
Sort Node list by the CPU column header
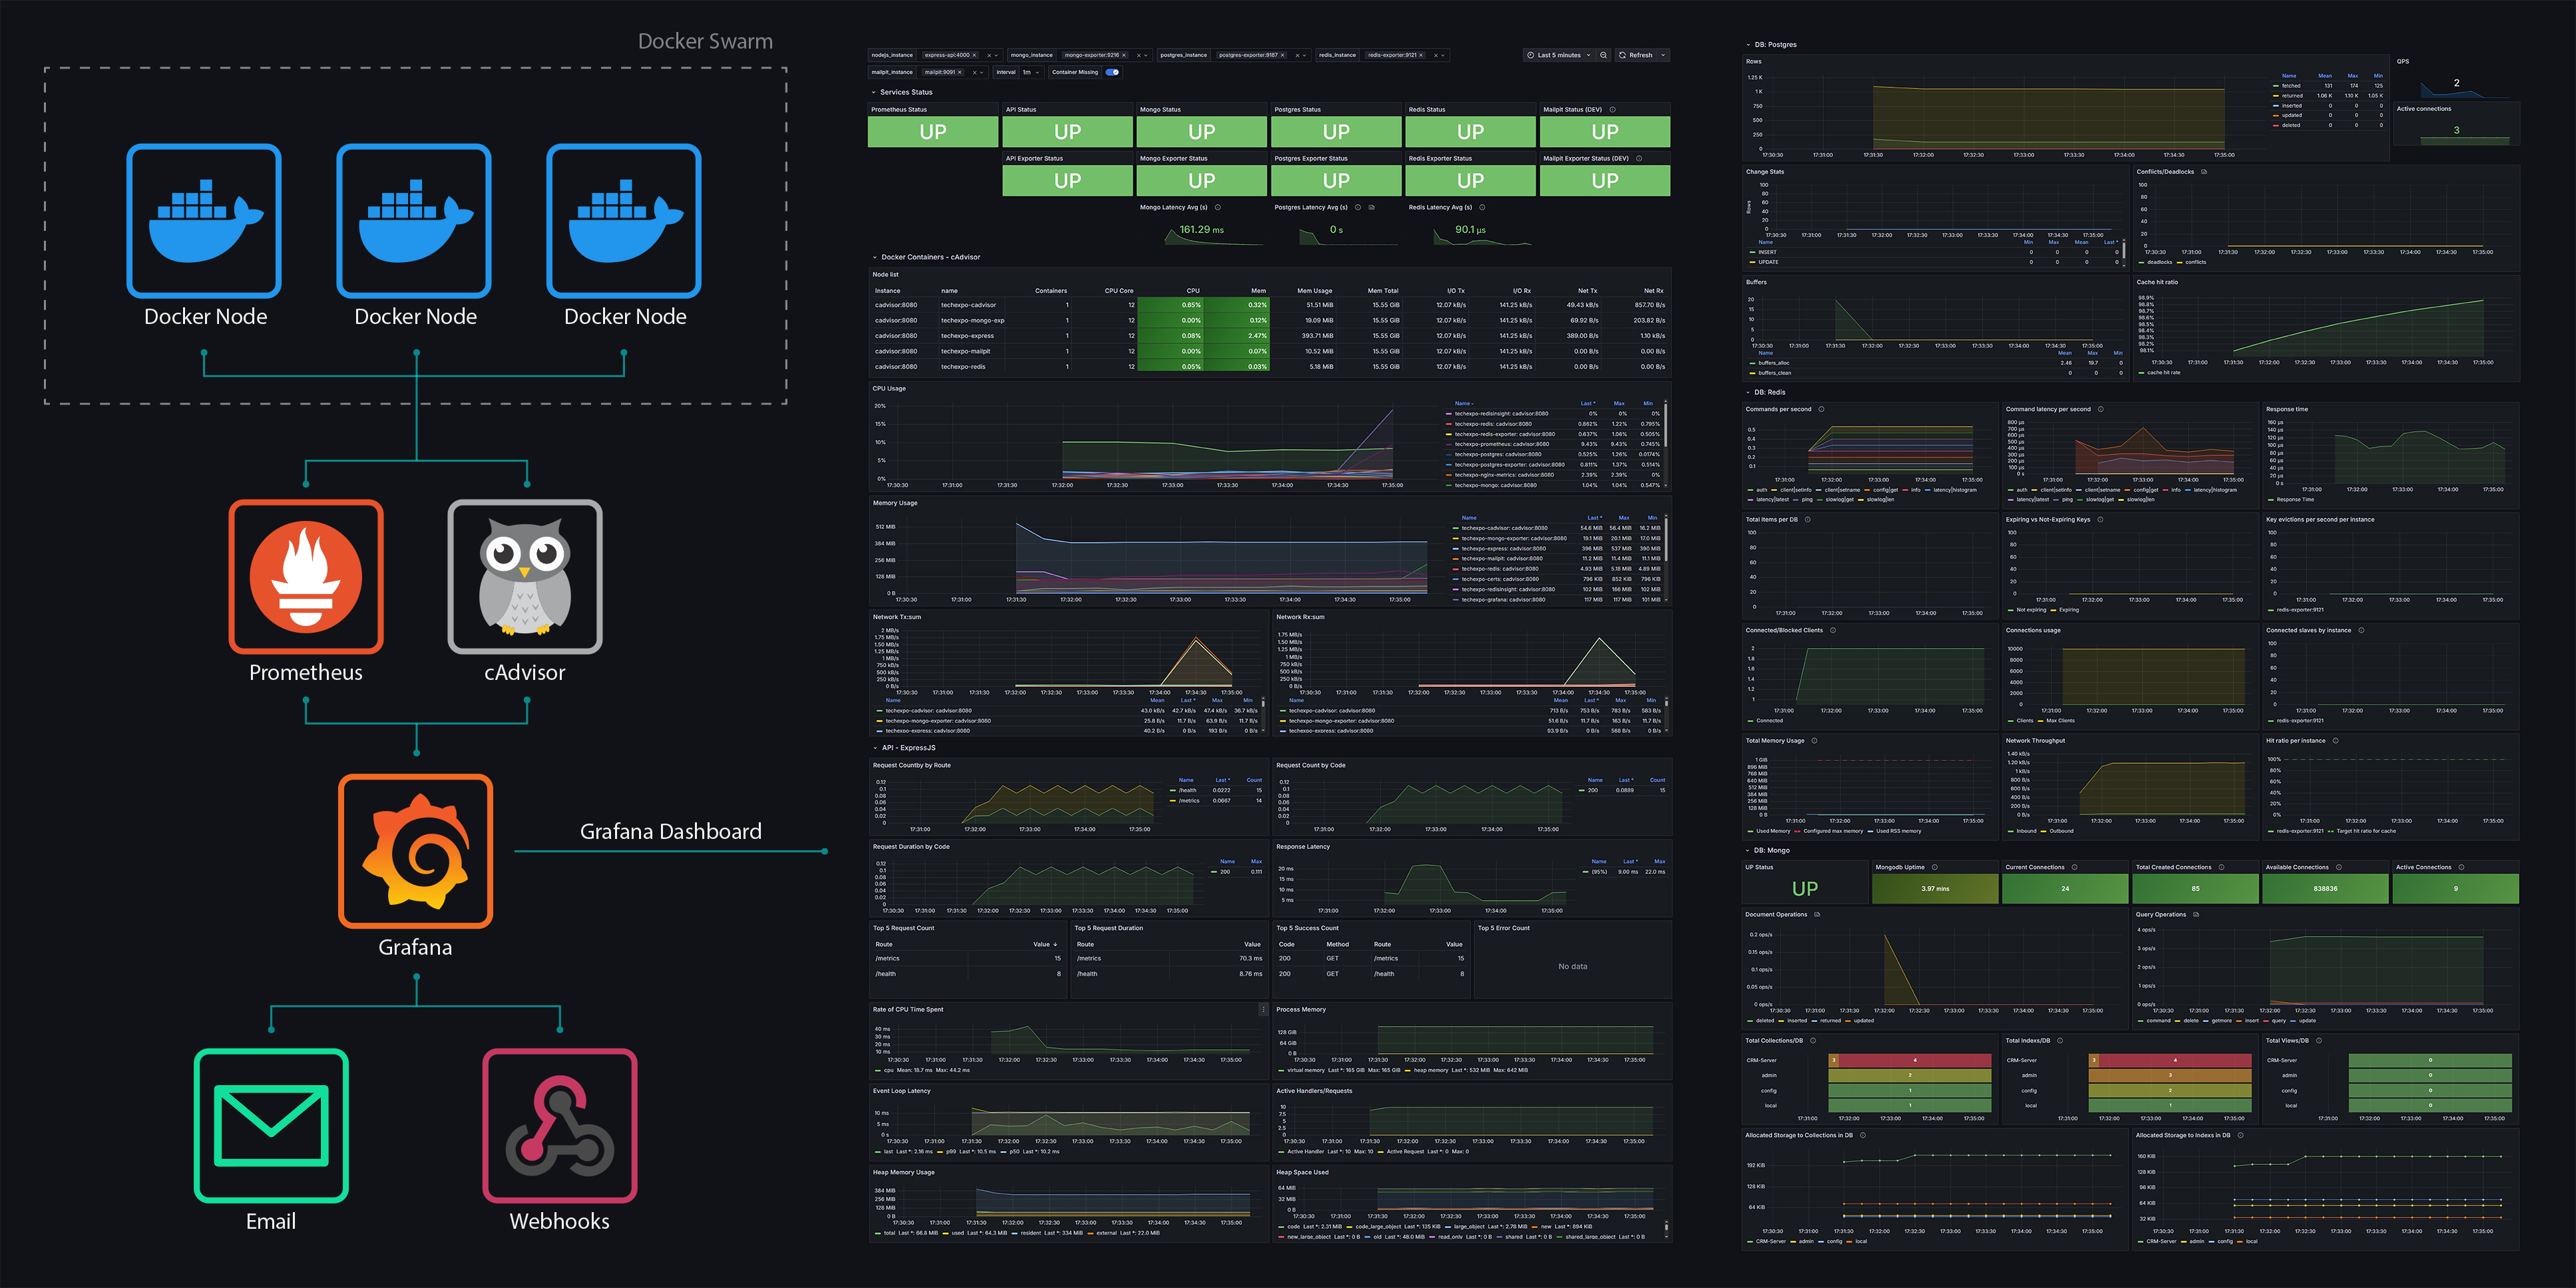[1193, 291]
